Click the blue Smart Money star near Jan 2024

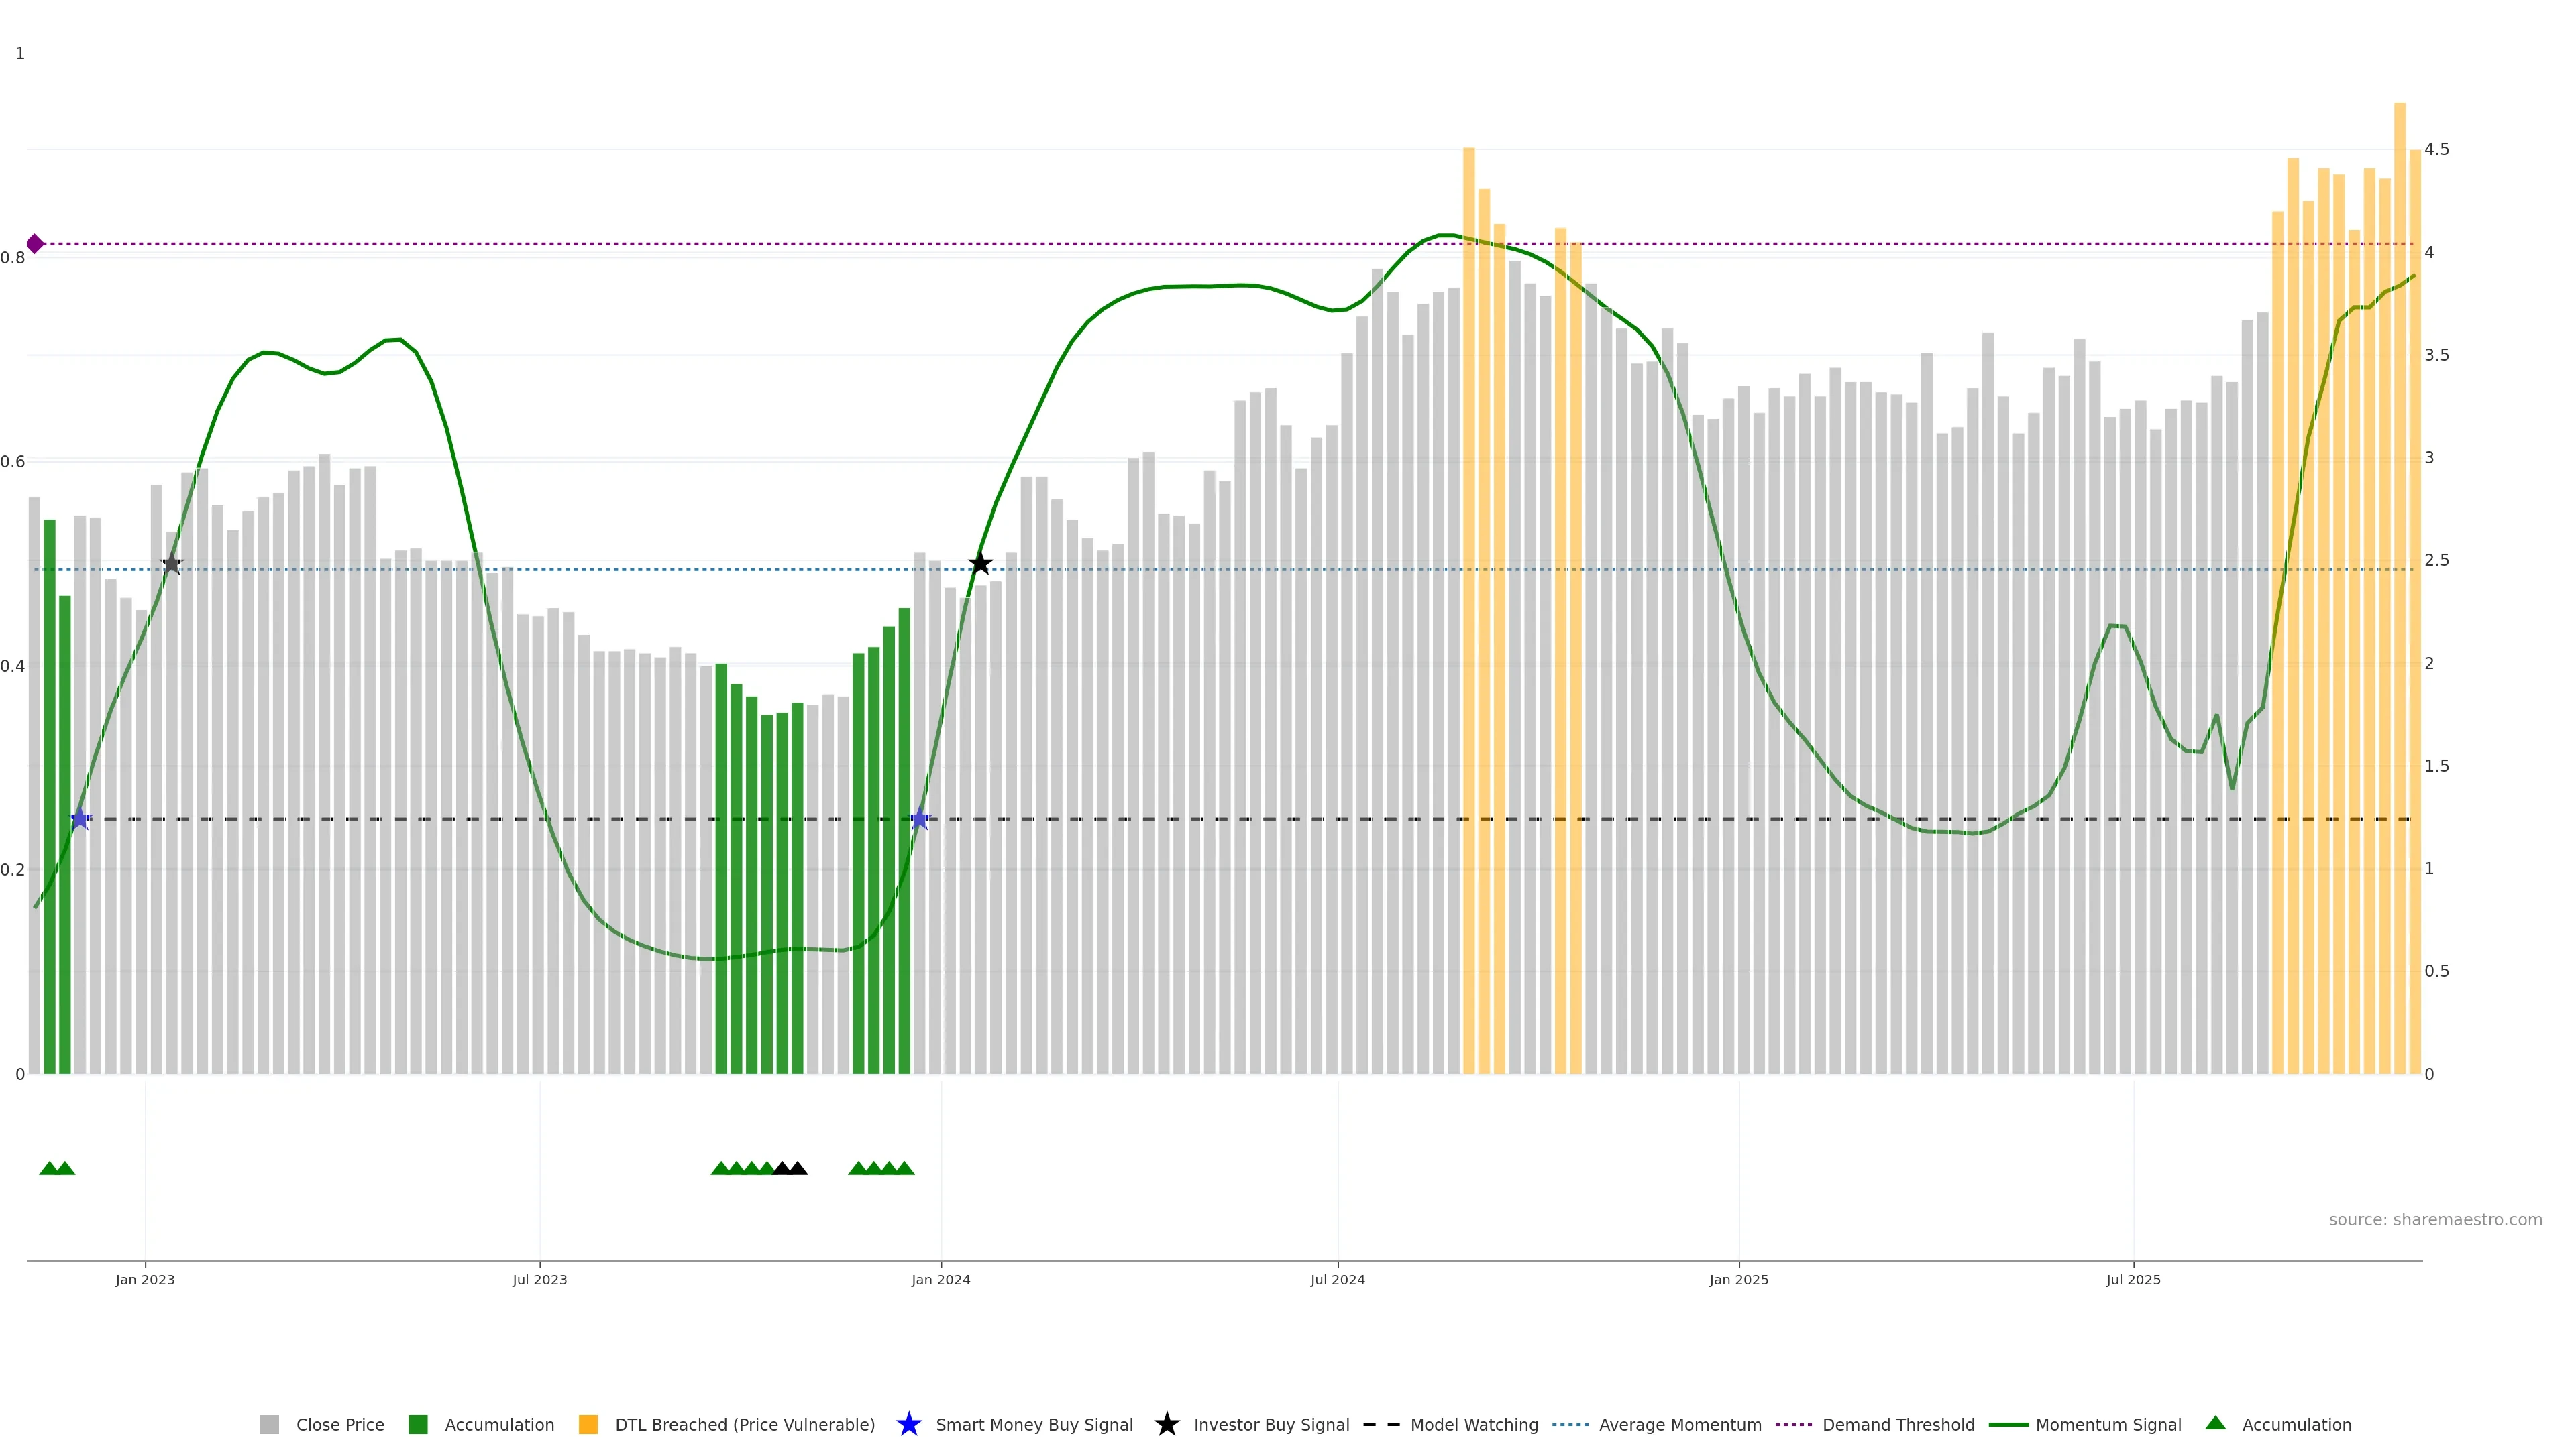coord(920,819)
